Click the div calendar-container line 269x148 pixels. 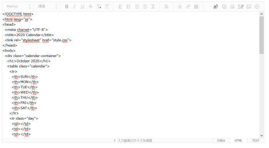pyautogui.click(x=33, y=56)
